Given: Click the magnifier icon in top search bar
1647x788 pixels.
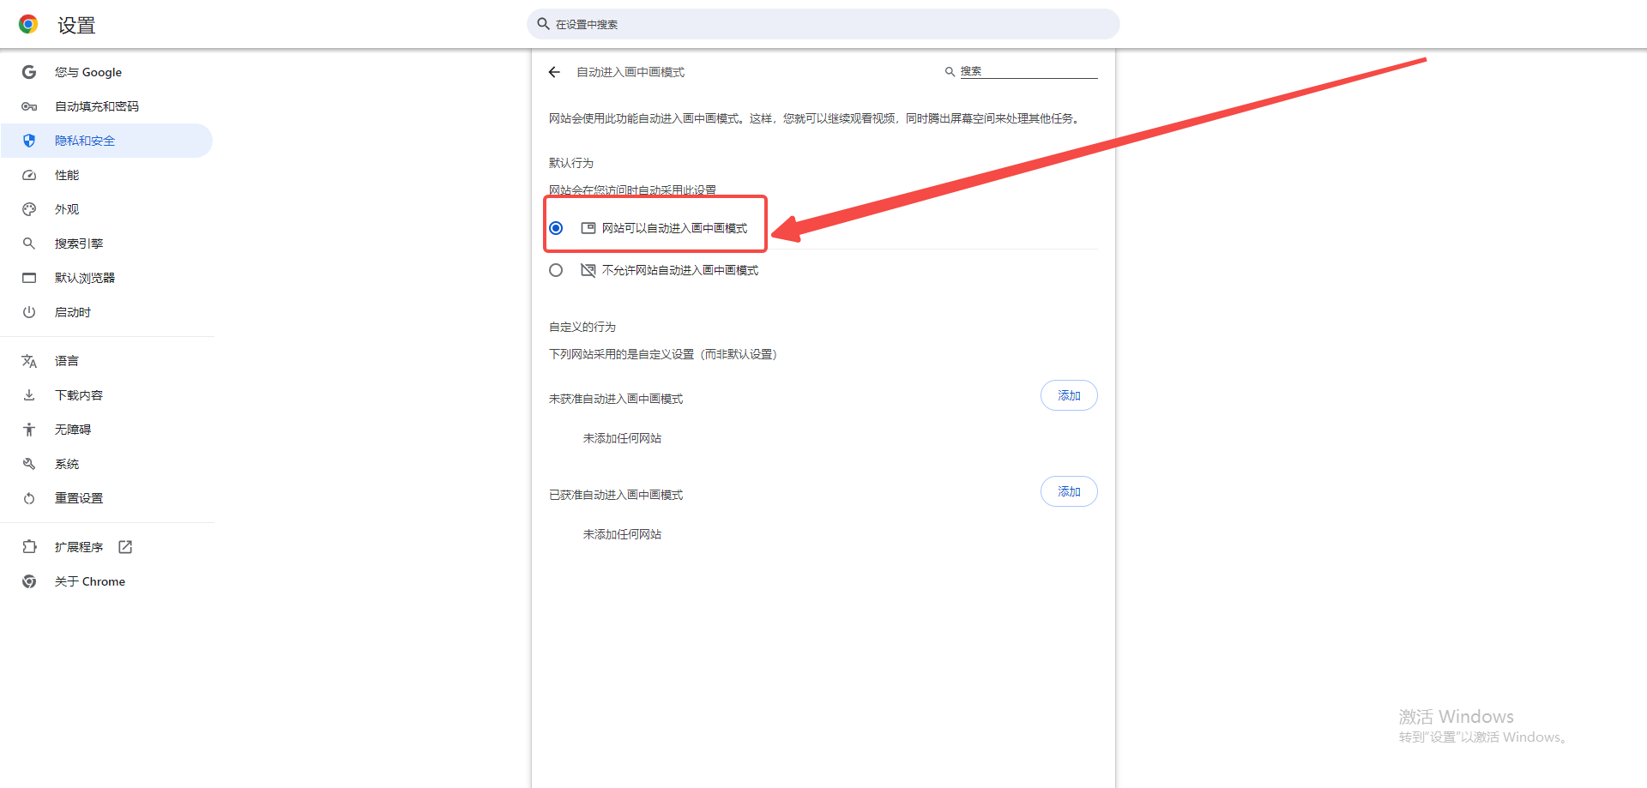Looking at the screenshot, I should (543, 24).
